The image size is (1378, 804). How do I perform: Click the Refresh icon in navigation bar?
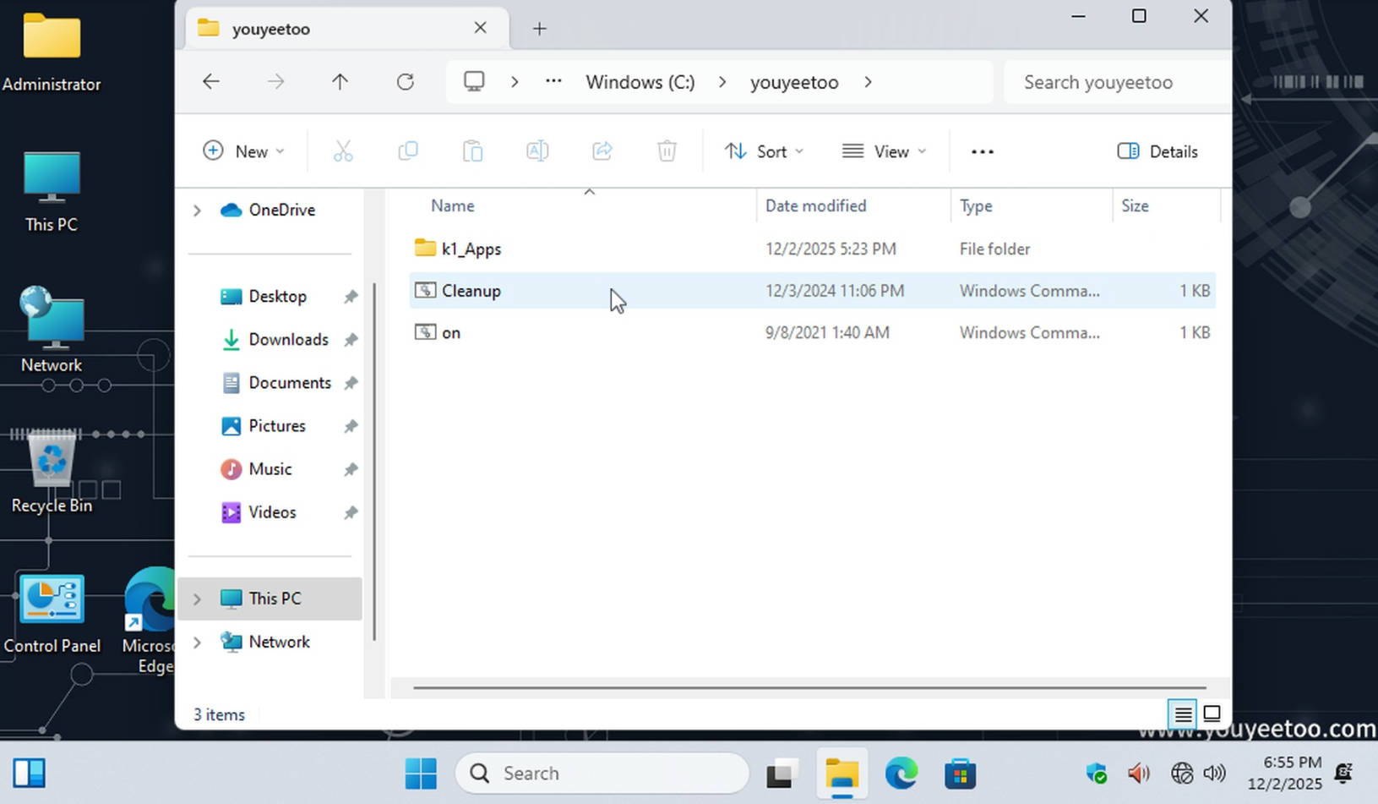point(406,82)
